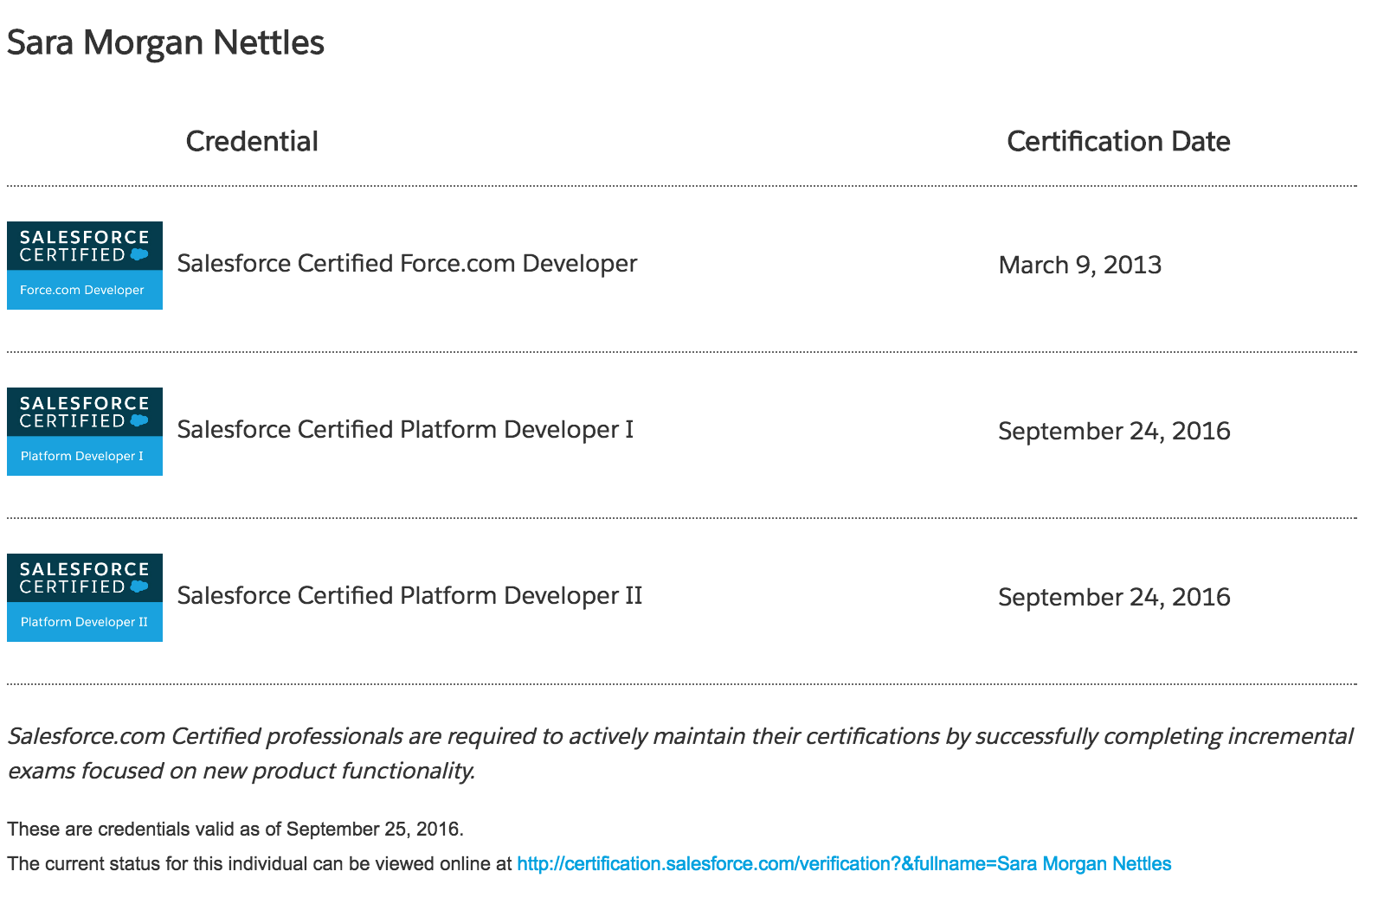Click the blue Force.com Developer label strip

tap(84, 291)
